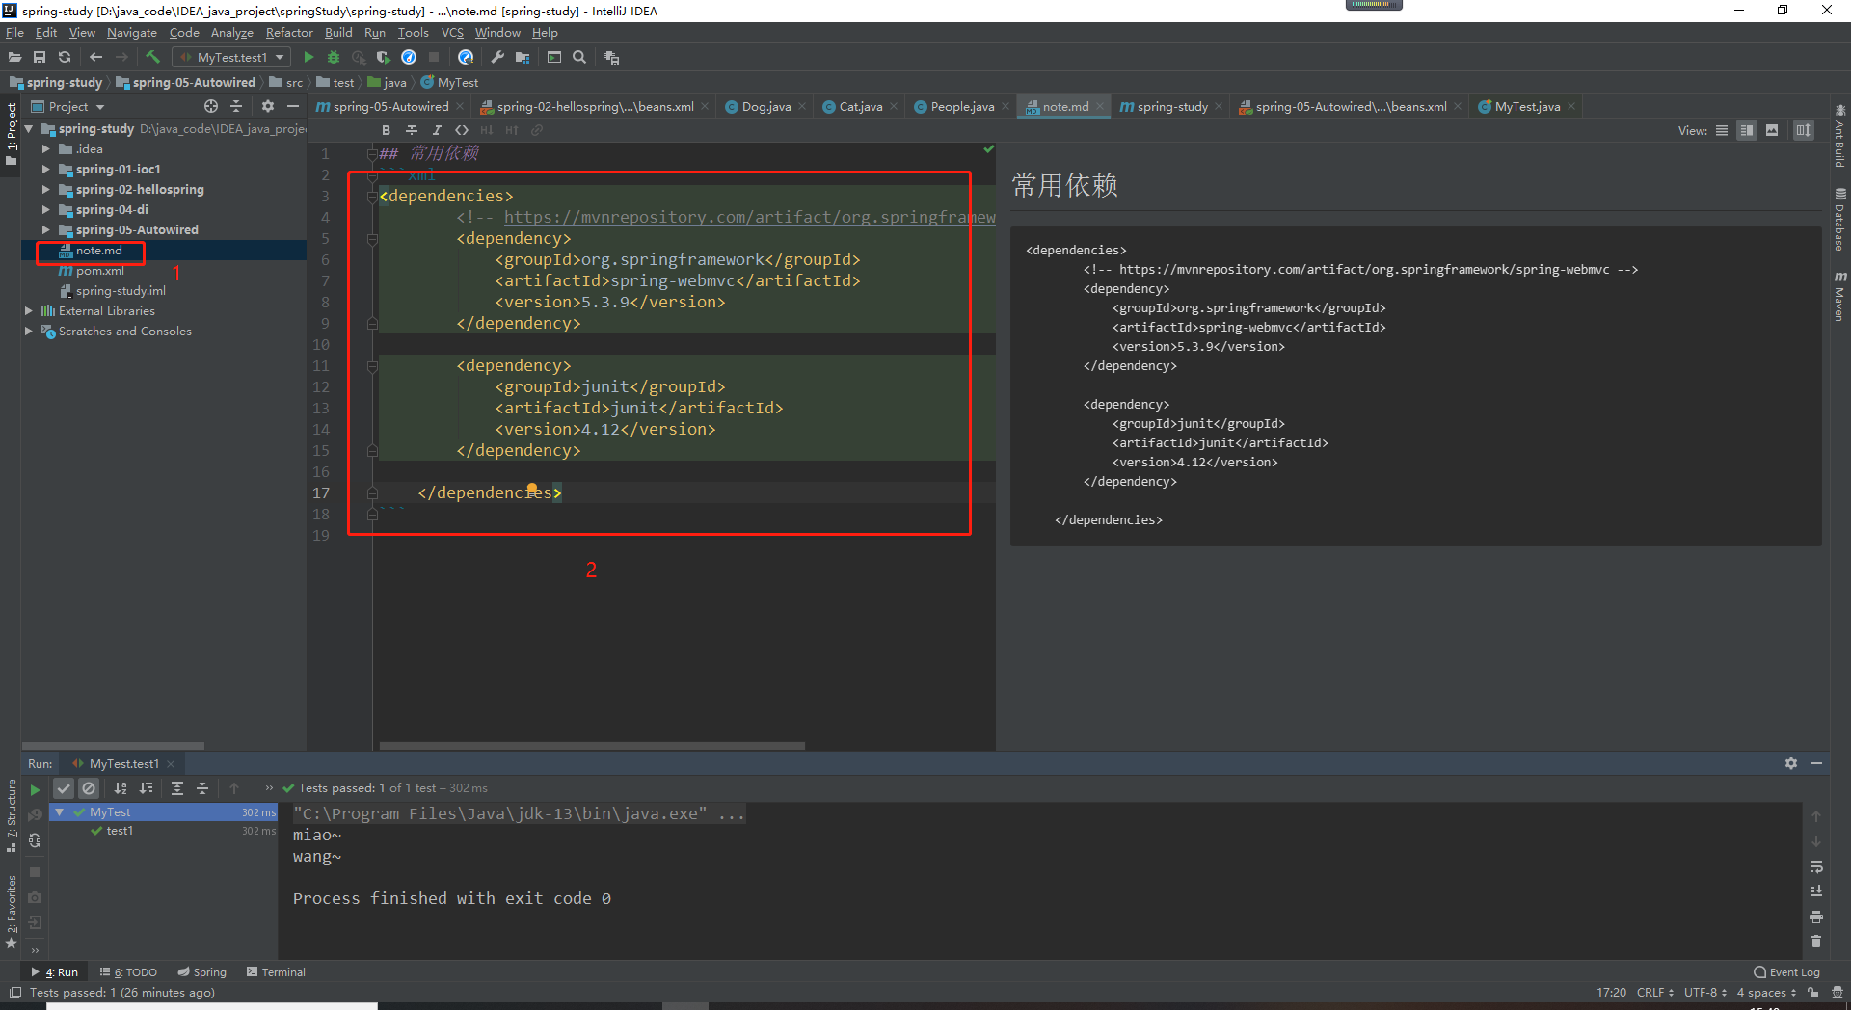Click the Synchronize refresh icon in the toolbar
The width and height of the screenshot is (1851, 1010).
pyautogui.click(x=65, y=57)
